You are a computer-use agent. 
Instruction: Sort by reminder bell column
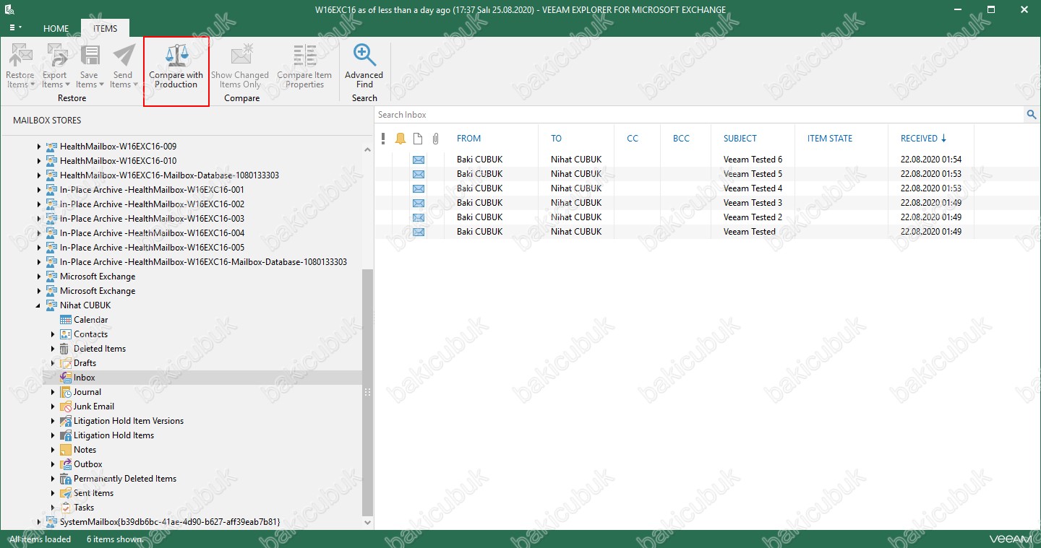pos(400,139)
